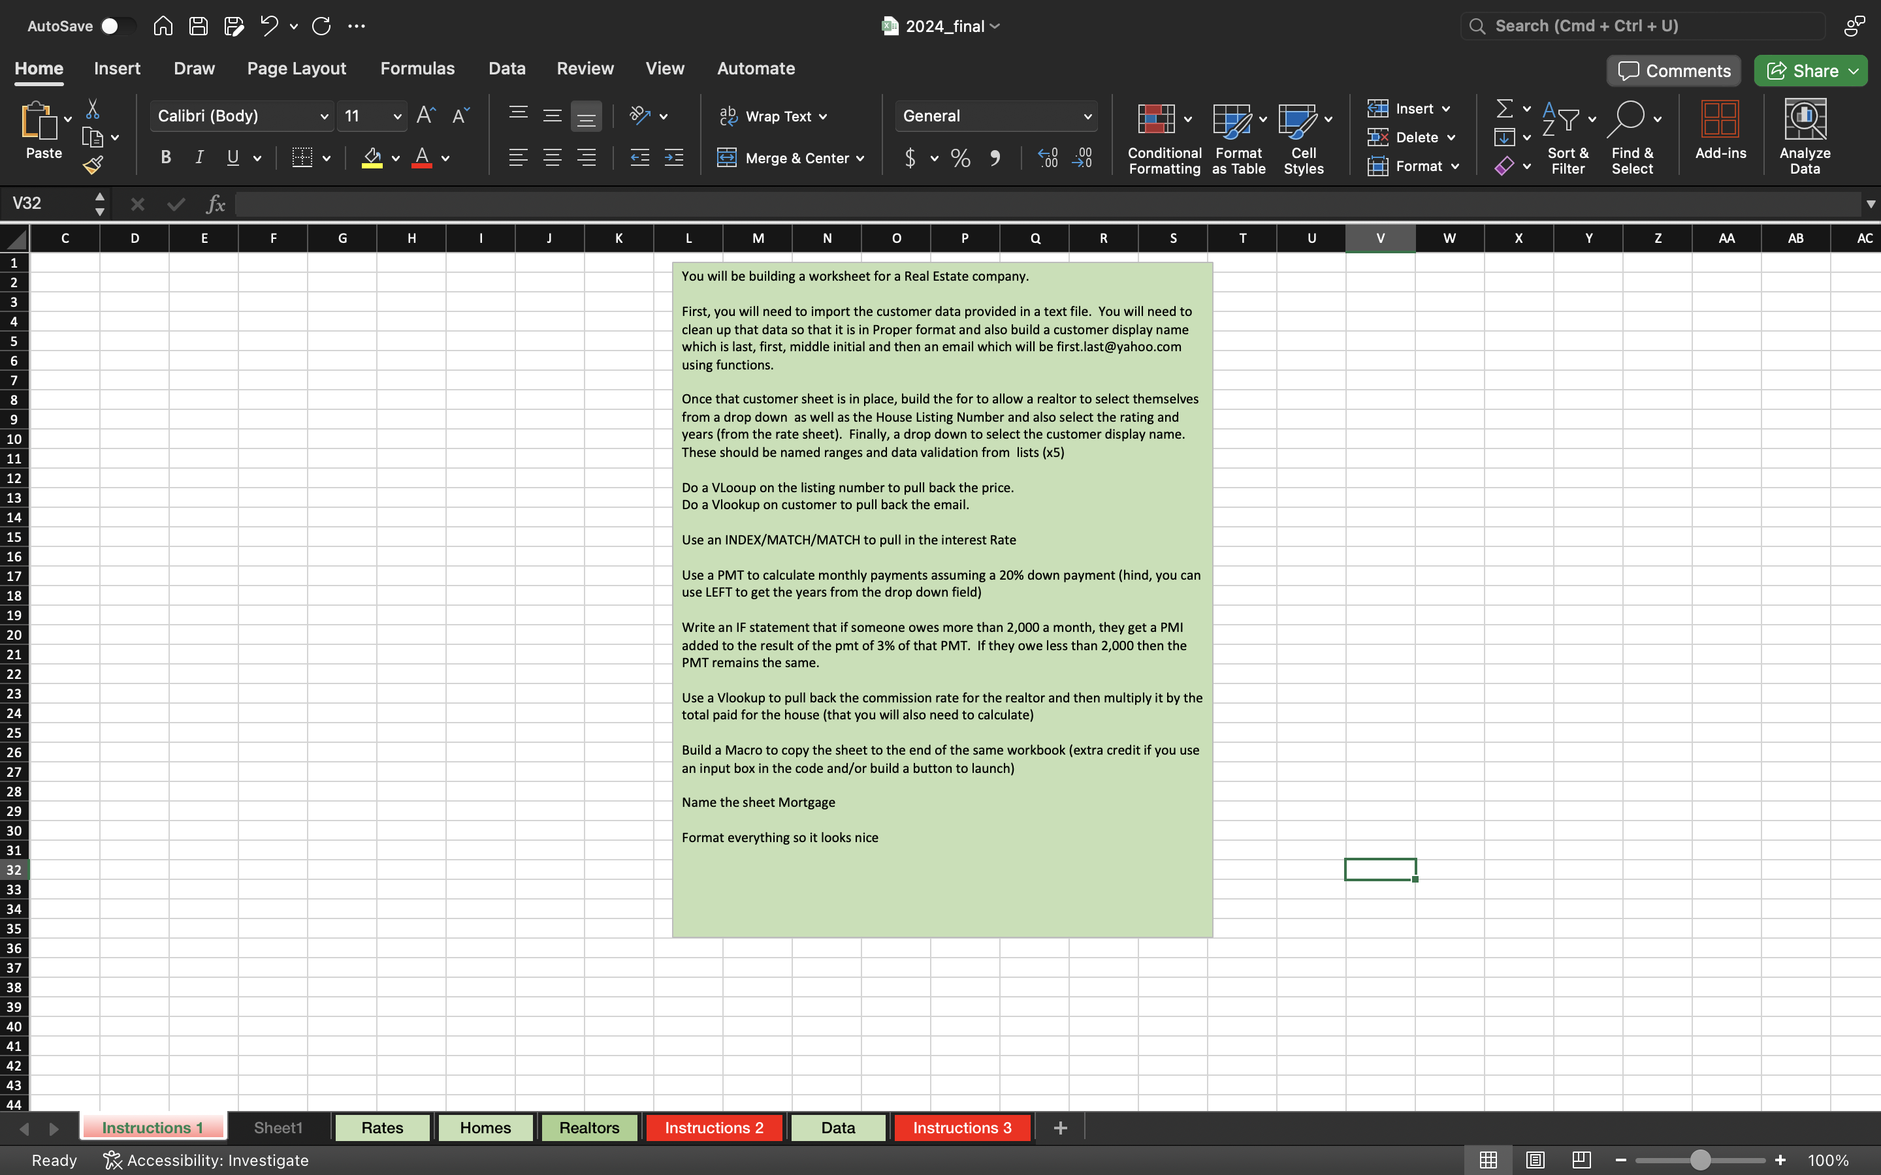The width and height of the screenshot is (1881, 1175).
Task: Open the font name dropdown
Action: (x=324, y=117)
